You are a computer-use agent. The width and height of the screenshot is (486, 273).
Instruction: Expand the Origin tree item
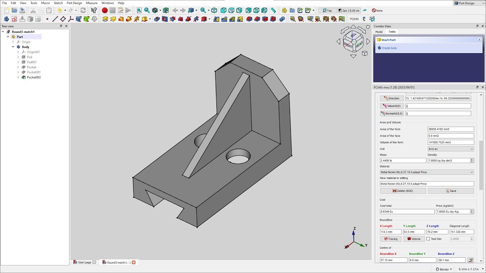(x=13, y=42)
